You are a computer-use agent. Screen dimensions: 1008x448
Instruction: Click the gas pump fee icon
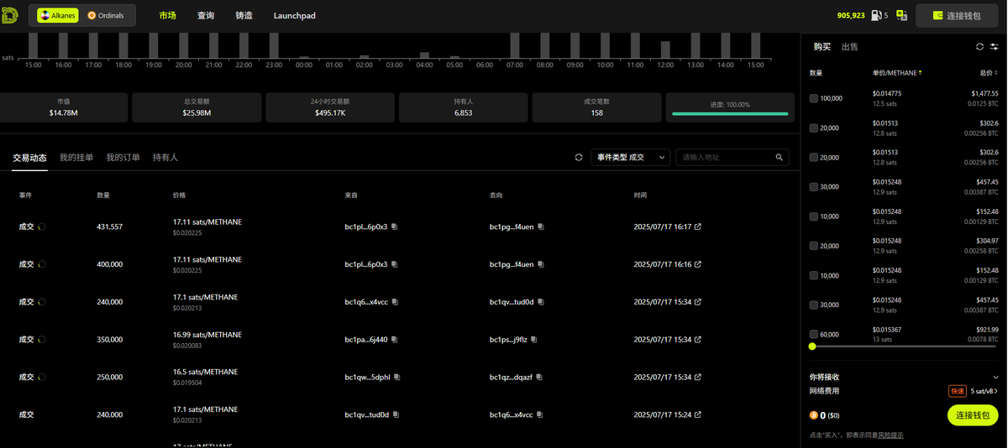tap(876, 15)
